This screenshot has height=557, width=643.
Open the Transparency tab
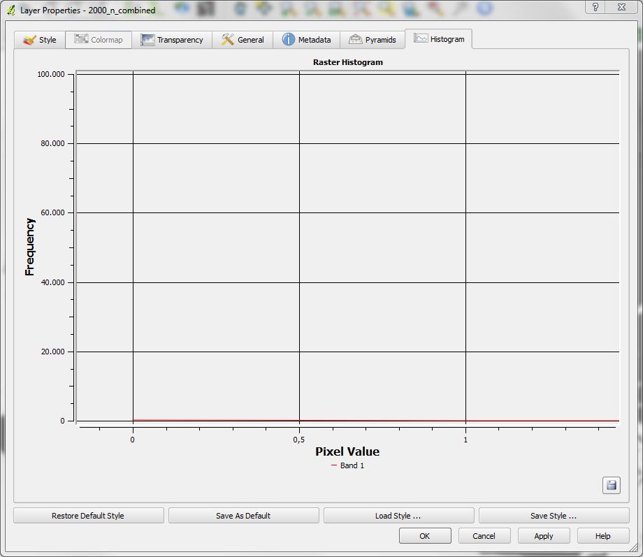pos(172,40)
